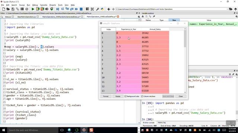Click taskbar search web and Windows box
238x133 pixels.
32,130
